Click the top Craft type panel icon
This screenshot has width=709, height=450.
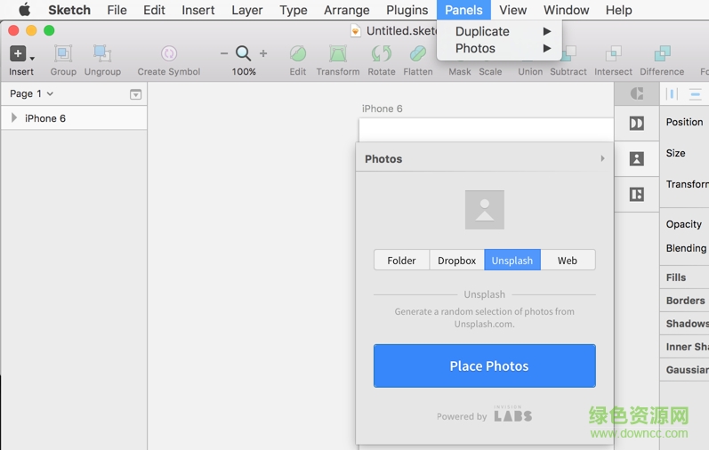(x=637, y=93)
